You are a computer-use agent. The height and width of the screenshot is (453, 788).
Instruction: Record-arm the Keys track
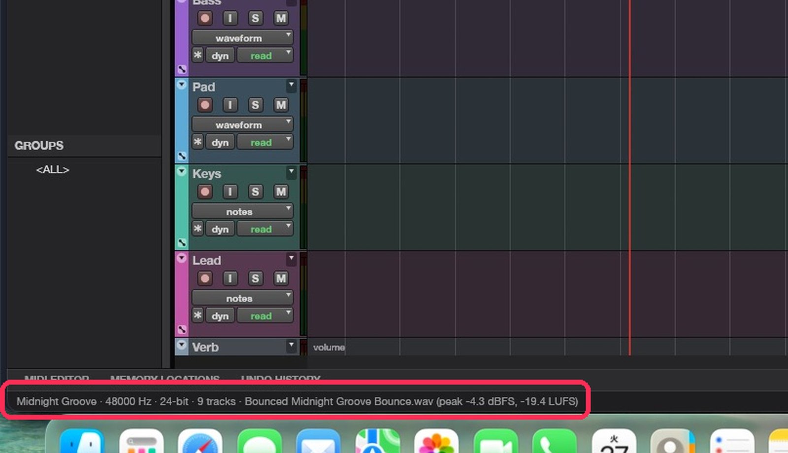coord(205,192)
